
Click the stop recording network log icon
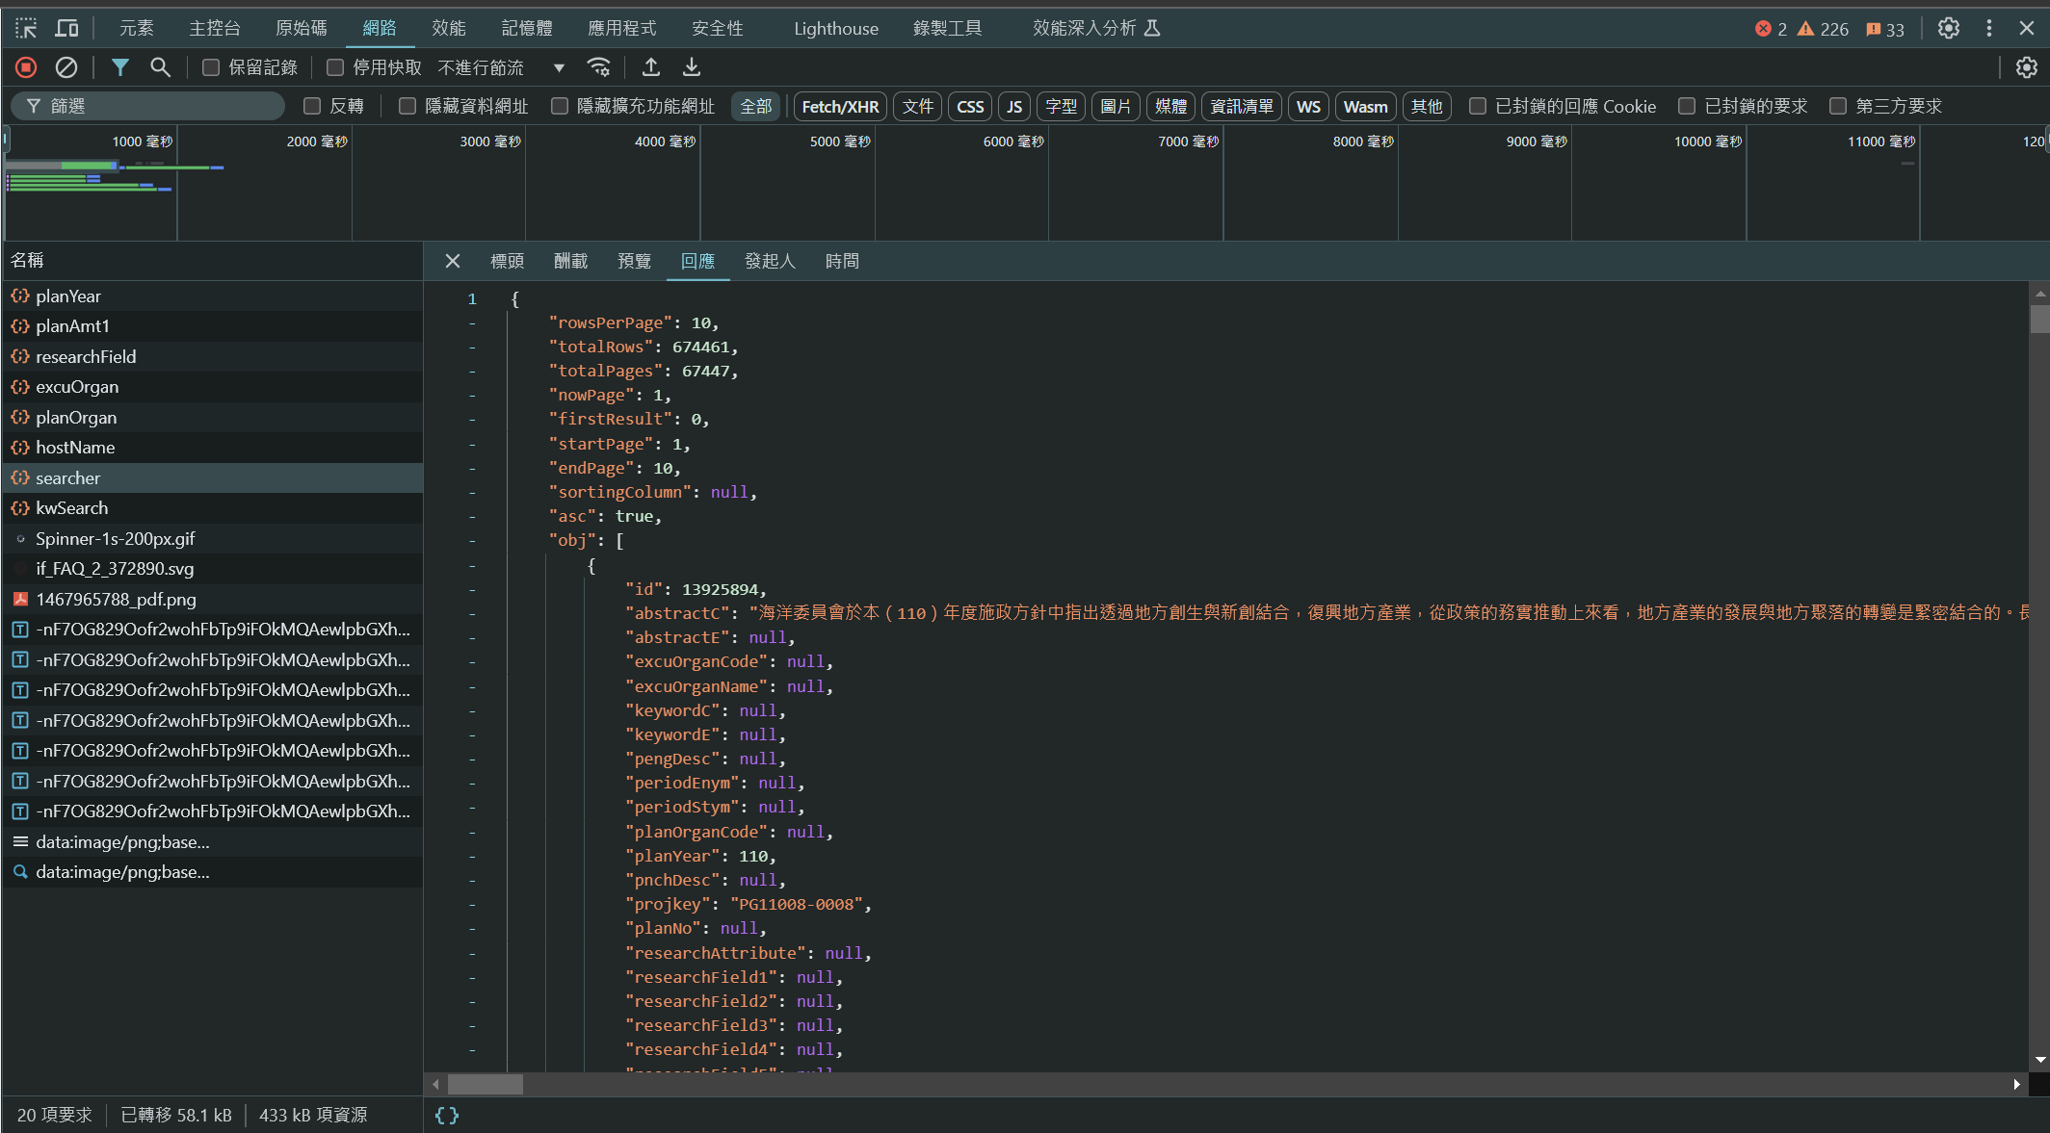pos(26,67)
